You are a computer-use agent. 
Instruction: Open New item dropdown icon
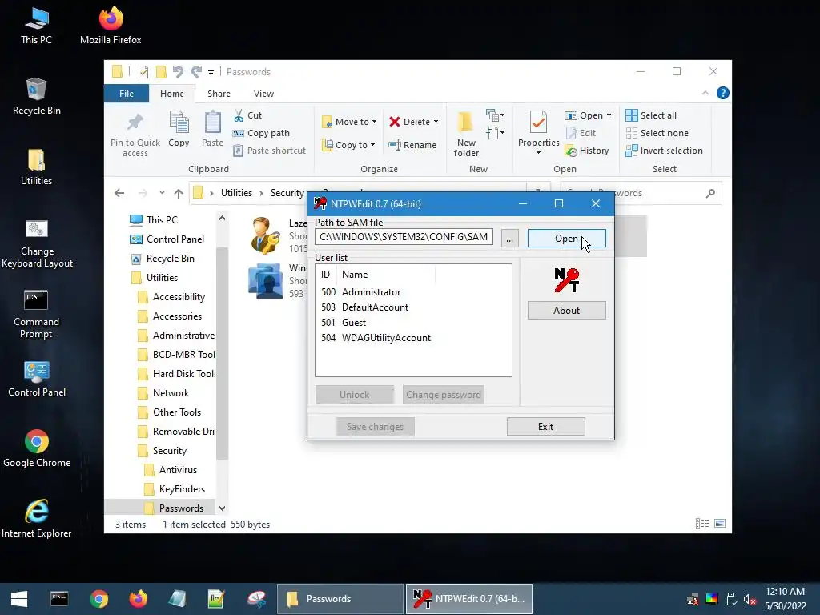pyautogui.click(x=495, y=115)
